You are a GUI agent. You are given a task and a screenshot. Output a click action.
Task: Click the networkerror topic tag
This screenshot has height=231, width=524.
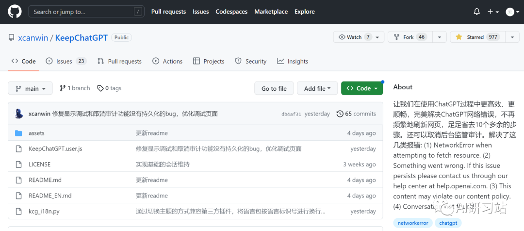(x=413, y=223)
